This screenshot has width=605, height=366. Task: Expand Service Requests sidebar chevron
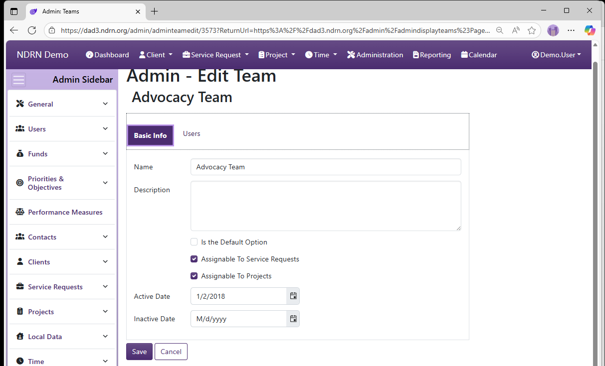click(x=105, y=286)
